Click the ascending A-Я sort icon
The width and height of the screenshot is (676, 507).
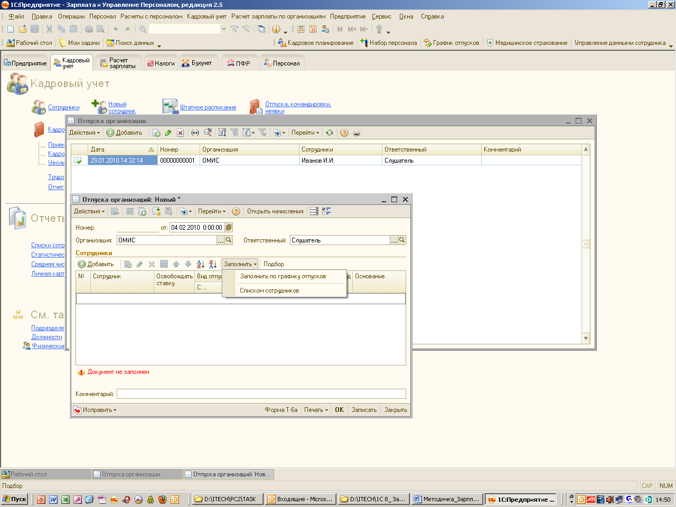[x=201, y=264]
